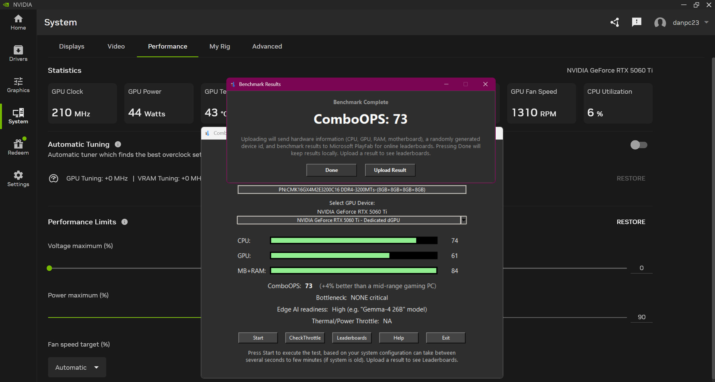Screen dimensions: 715x382
Task: Click RESTORE next to Performance Limits
Action: pyautogui.click(x=631, y=222)
